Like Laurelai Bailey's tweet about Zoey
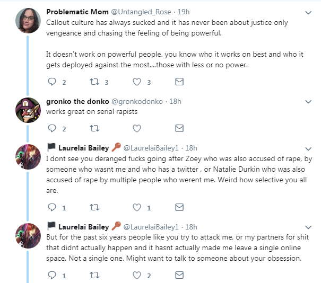The image size is (321, 283). click(137, 207)
